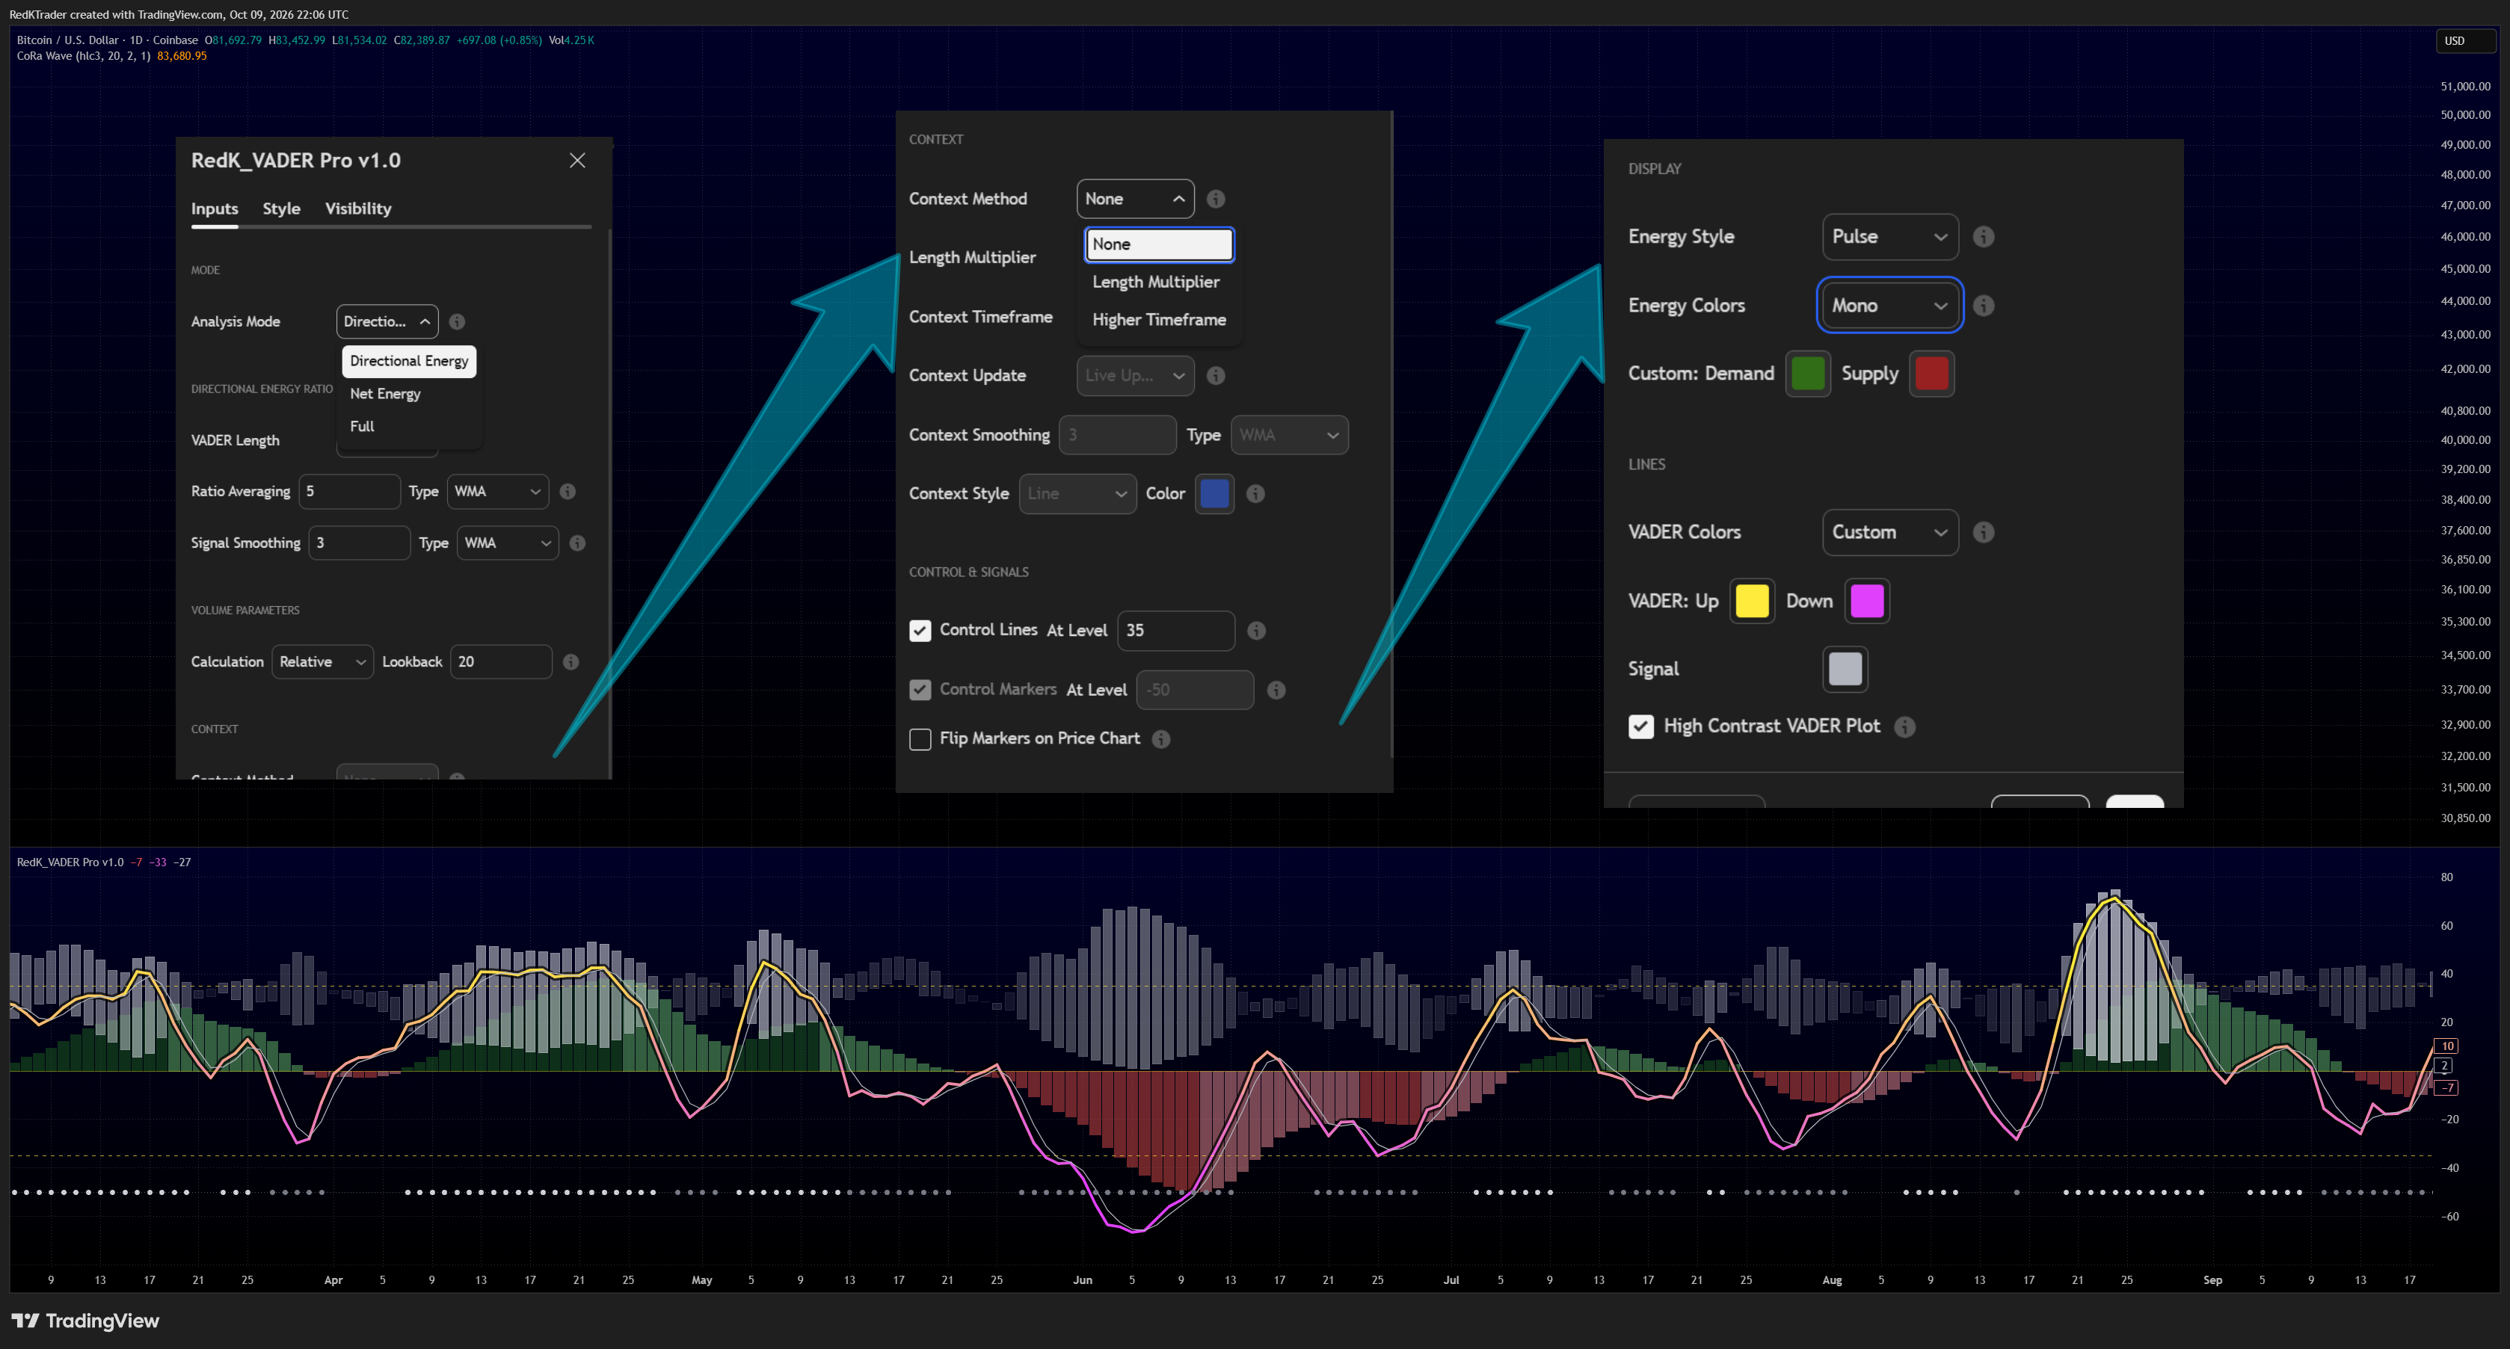Close the RedK_VADER Pro settings dialog
Image resolution: width=2510 pixels, height=1349 pixels.
click(578, 161)
